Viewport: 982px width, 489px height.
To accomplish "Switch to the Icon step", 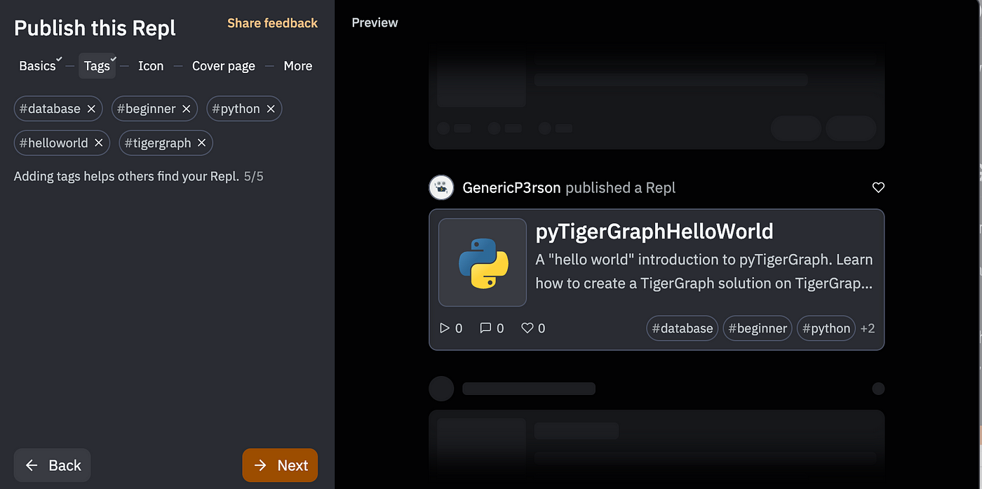I will pos(151,66).
